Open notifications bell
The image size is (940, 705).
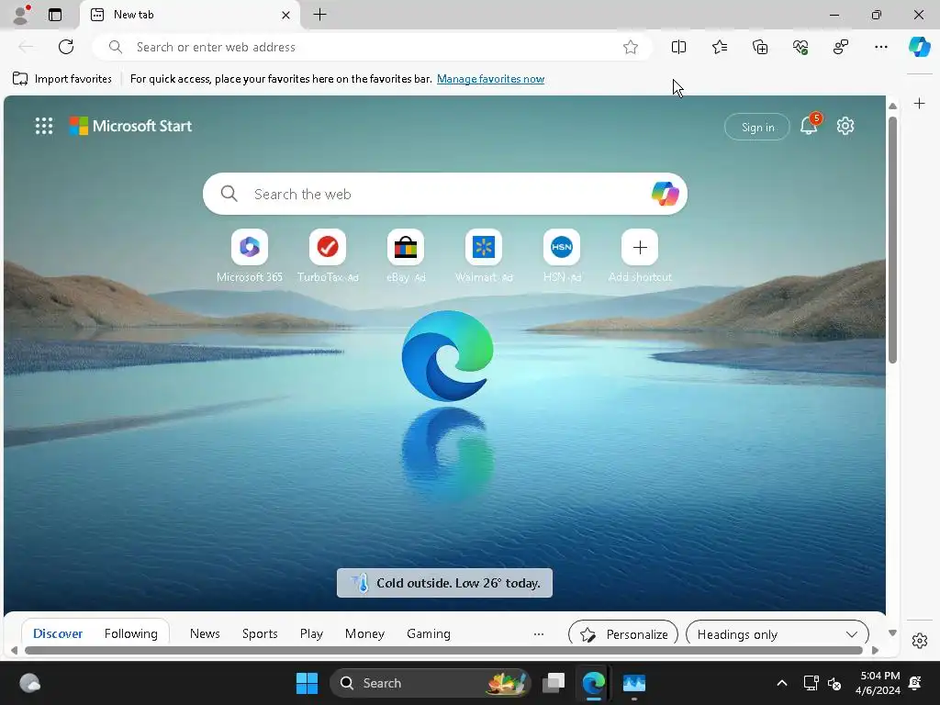click(x=809, y=125)
